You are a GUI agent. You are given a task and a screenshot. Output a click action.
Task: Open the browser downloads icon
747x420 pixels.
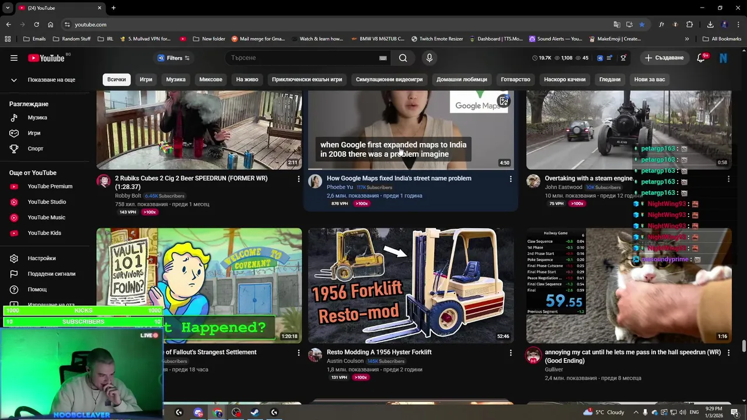coord(710,24)
